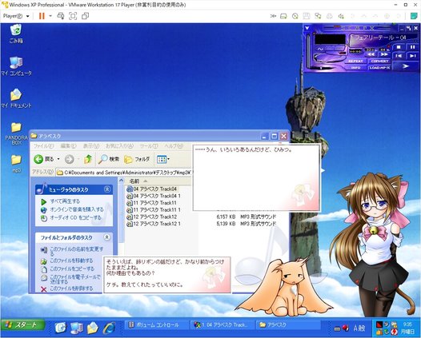The height and width of the screenshot is (338, 421).
Task: Click Send Ctrl+Alt+Del icon in VMware toolbar
Action: [61, 16]
